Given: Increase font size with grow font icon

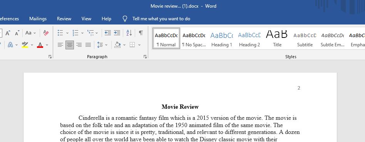Looking at the screenshot, I should pos(8,33).
